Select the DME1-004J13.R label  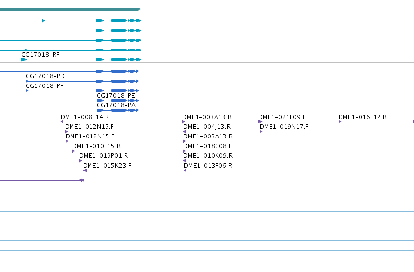[x=207, y=126]
